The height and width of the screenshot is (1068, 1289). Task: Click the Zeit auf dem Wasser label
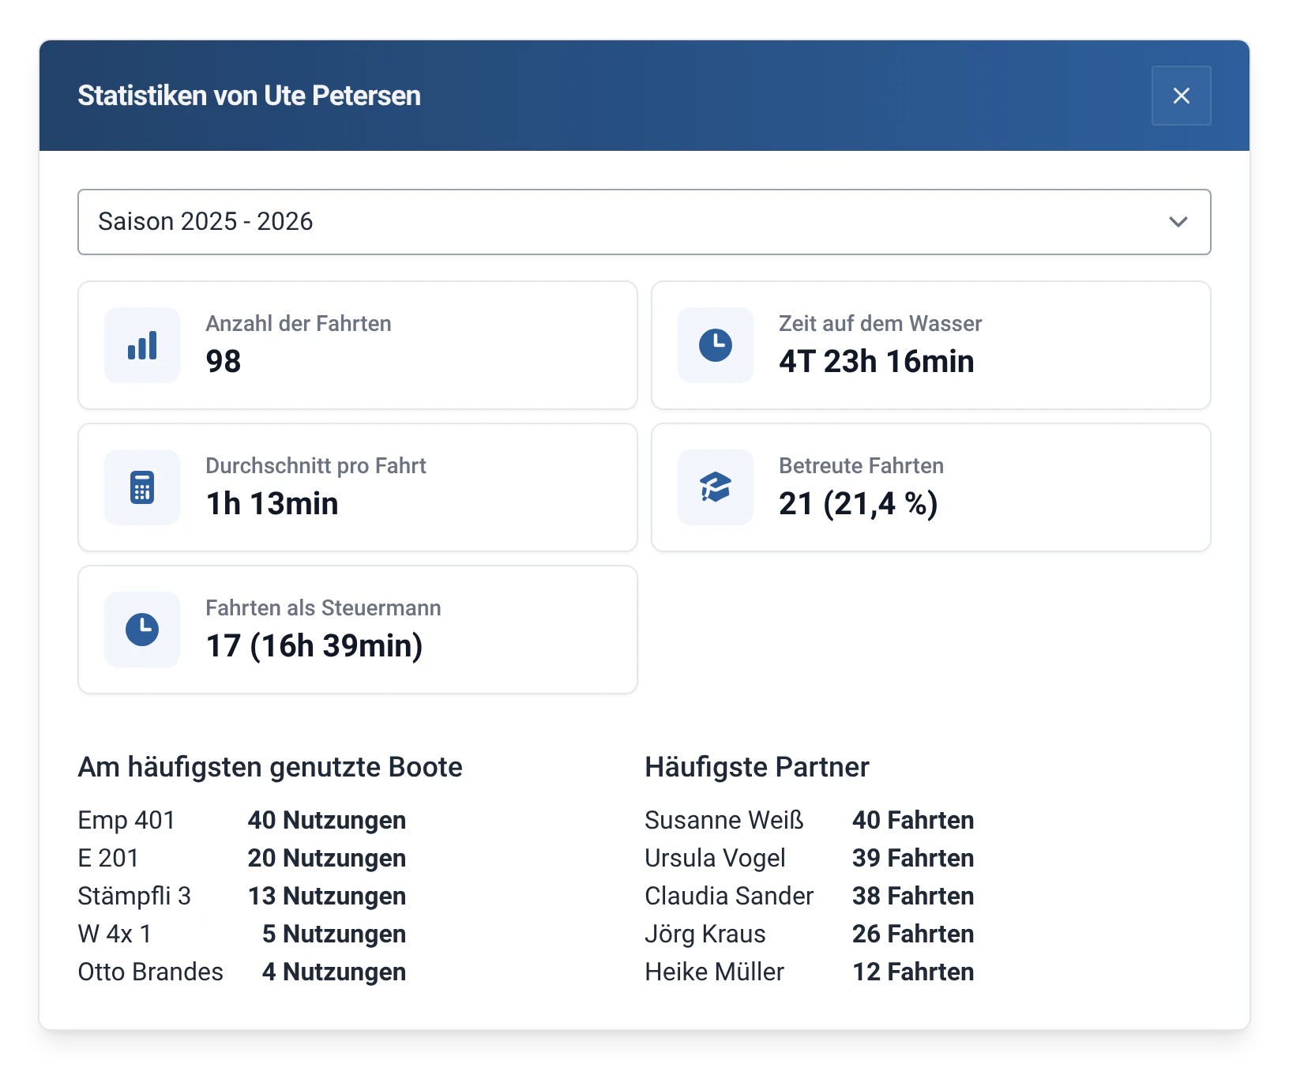pos(880,324)
